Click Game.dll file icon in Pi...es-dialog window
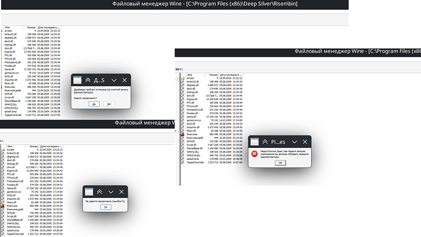421x237 pixels. [182, 117]
